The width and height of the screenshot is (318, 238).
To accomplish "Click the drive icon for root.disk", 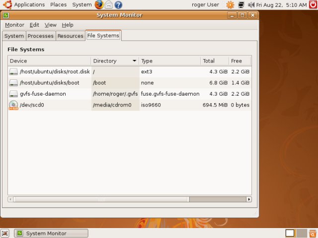I will tap(13, 71).
